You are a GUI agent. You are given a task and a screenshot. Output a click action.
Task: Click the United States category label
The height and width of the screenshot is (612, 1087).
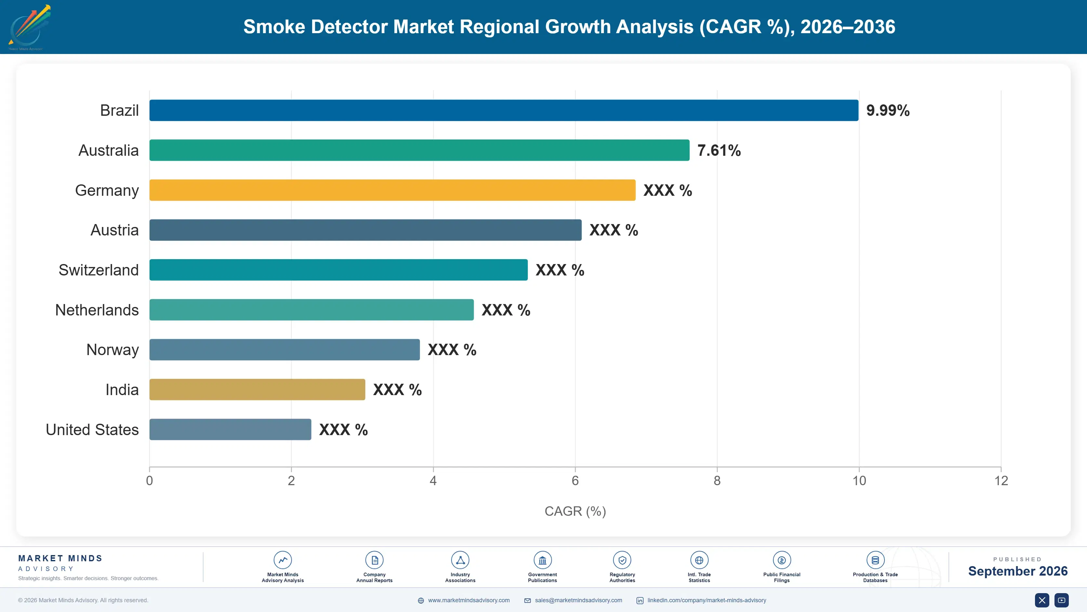tap(92, 429)
